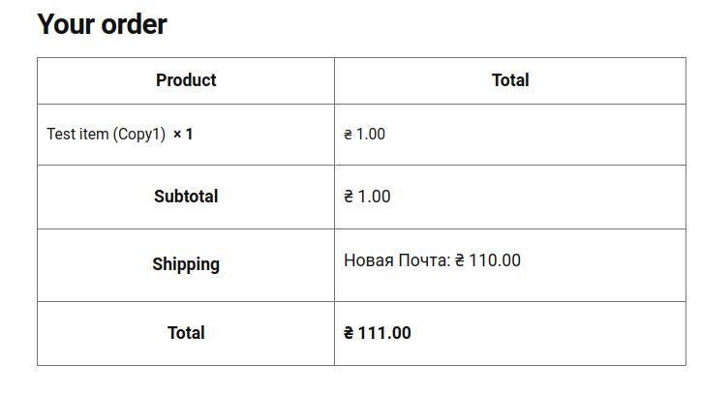Click the "Your order" heading

pos(102,24)
